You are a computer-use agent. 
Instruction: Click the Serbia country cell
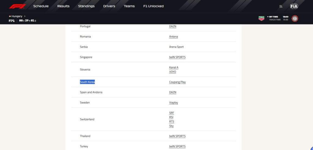(84, 47)
